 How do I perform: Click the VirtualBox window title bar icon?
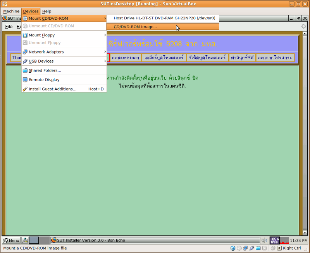point(5,4)
